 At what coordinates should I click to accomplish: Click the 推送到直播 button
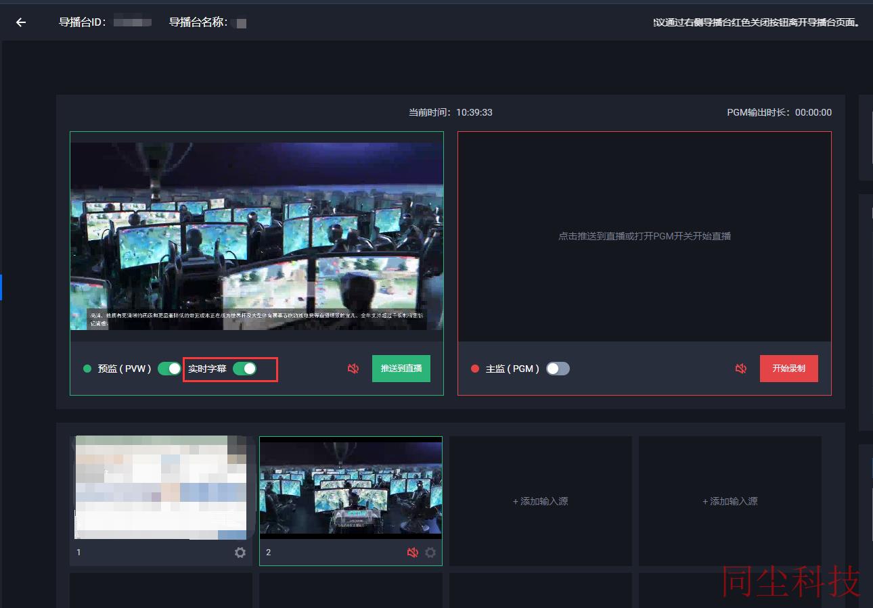tap(401, 369)
